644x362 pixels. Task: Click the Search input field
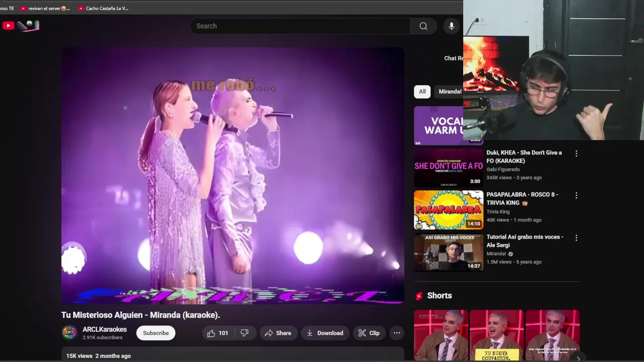pos(300,26)
